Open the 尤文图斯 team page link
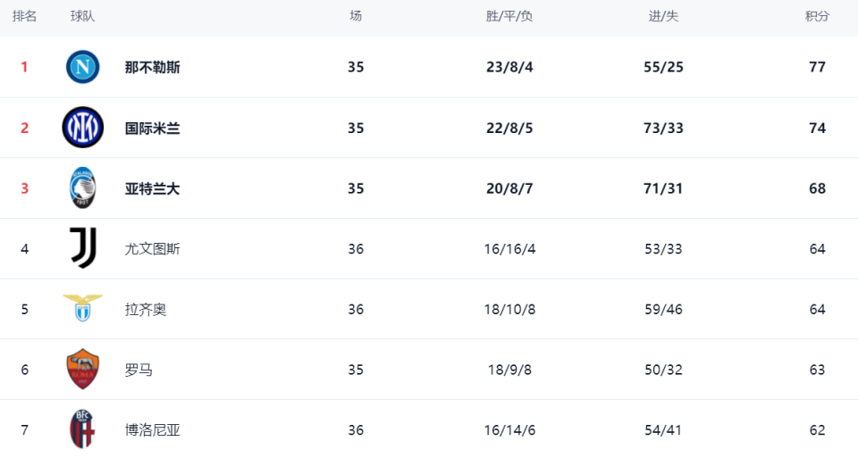858x458 pixels. click(152, 249)
